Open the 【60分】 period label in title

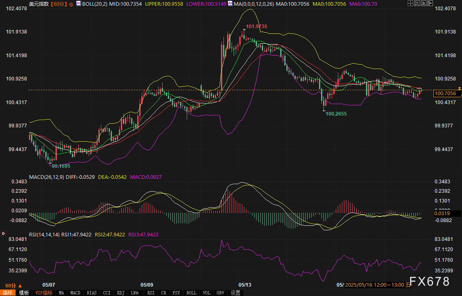coord(58,4)
